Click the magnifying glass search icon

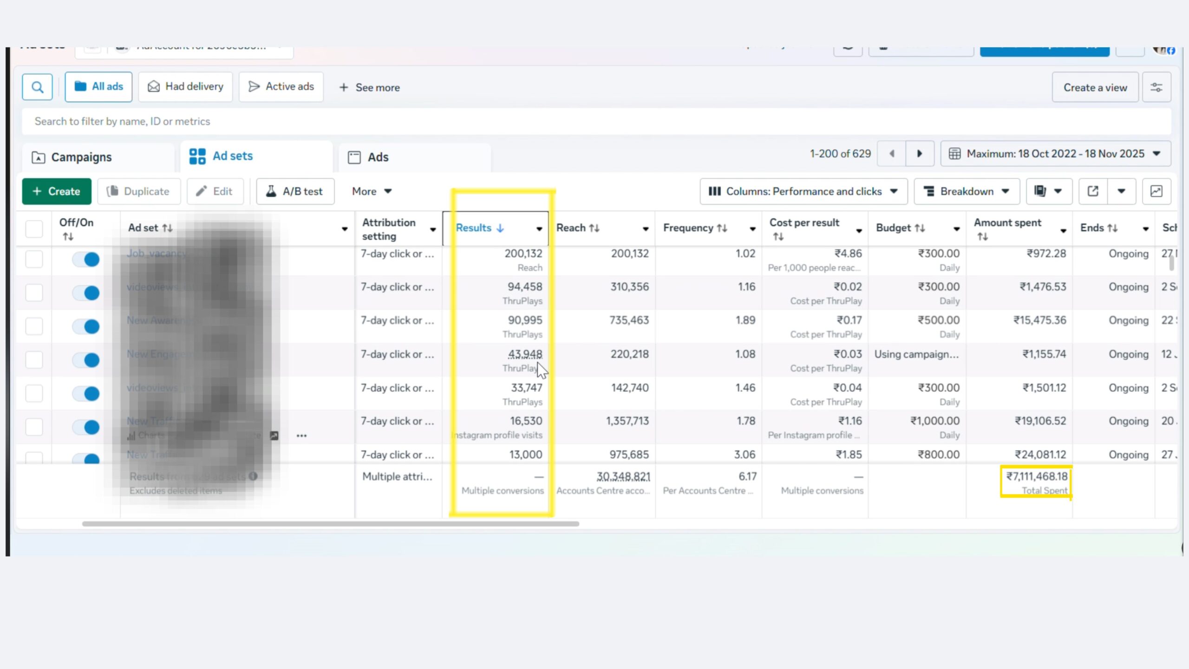click(x=37, y=87)
